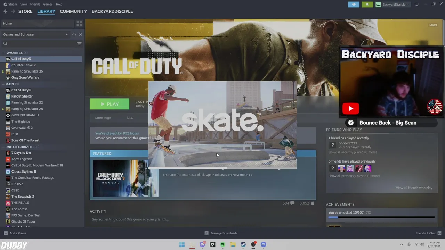Switch to Big Picture mode icon

pyautogui.click(x=416, y=5)
